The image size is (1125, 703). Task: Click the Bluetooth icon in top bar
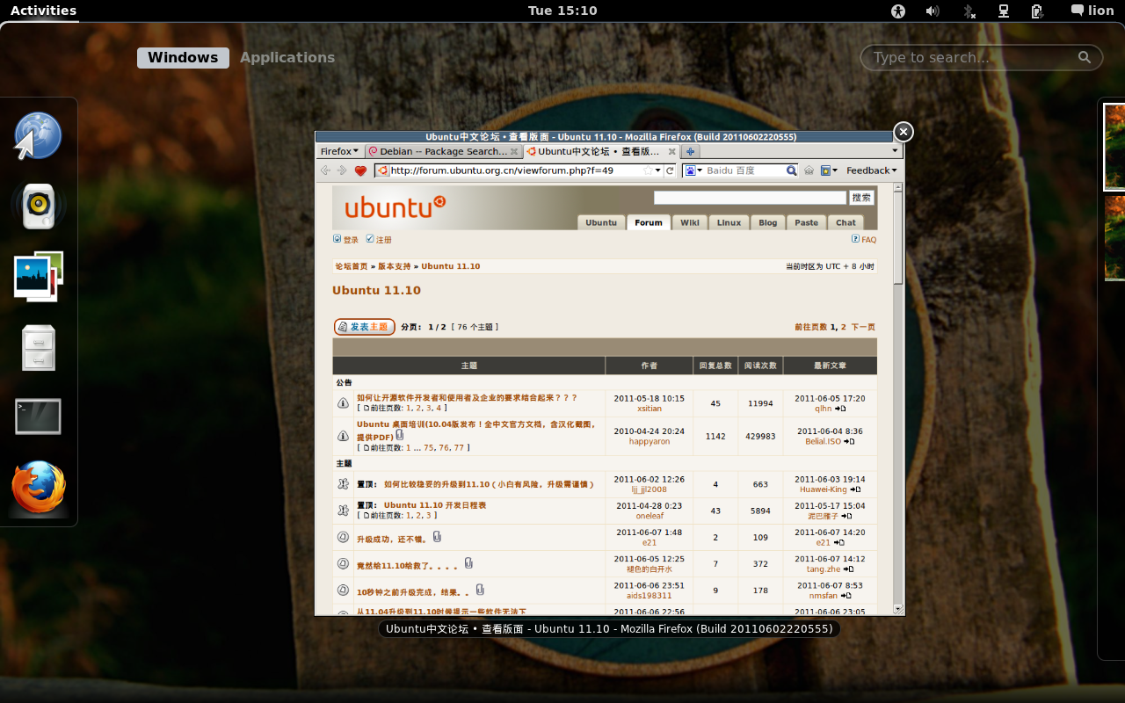[968, 11]
